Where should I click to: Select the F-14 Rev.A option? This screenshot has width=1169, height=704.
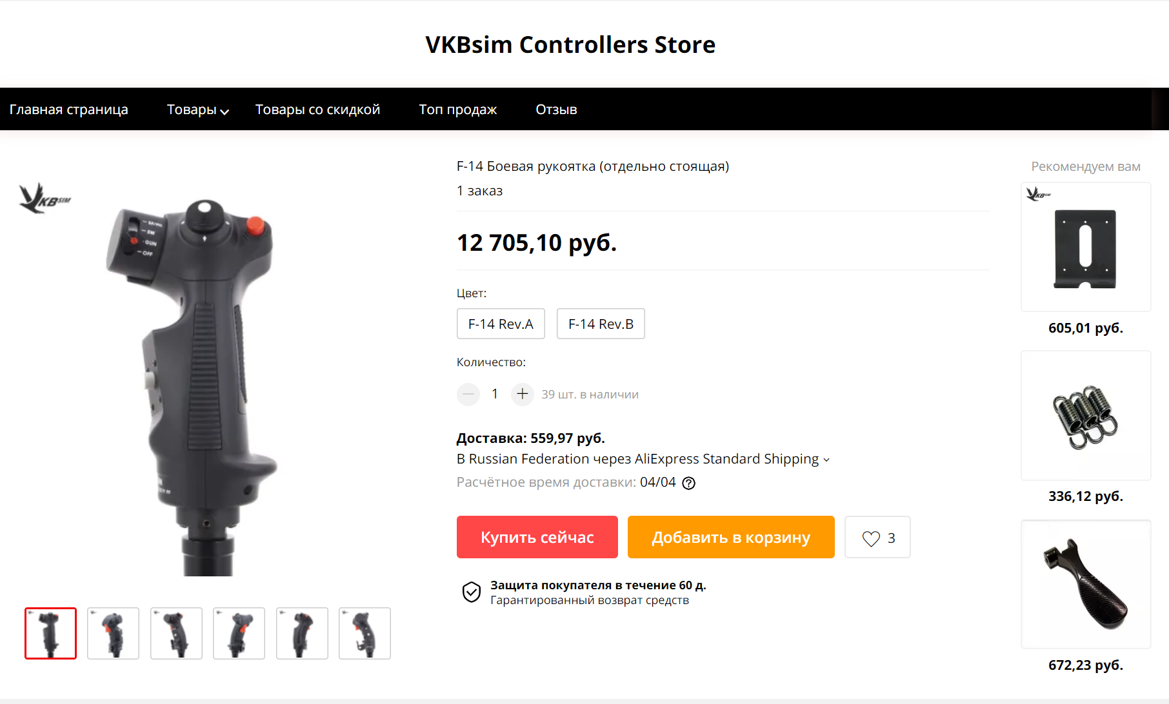pyautogui.click(x=501, y=324)
